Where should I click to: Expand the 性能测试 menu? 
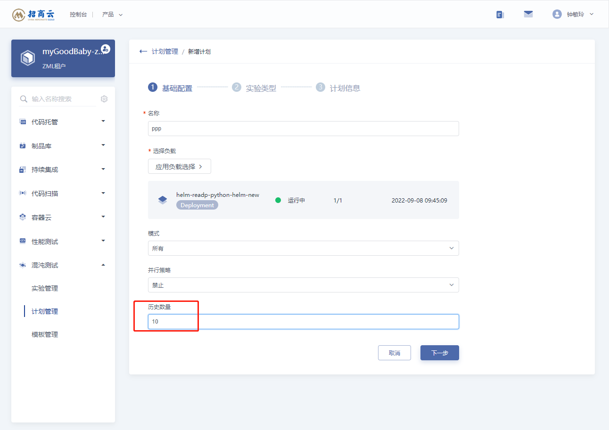coord(103,241)
